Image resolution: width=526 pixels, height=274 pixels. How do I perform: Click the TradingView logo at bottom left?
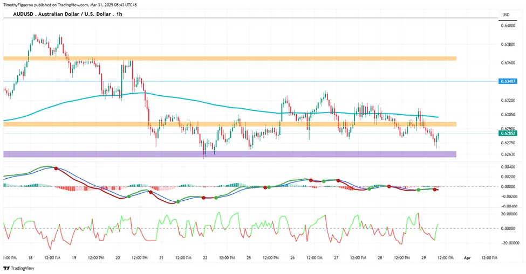click(19, 268)
